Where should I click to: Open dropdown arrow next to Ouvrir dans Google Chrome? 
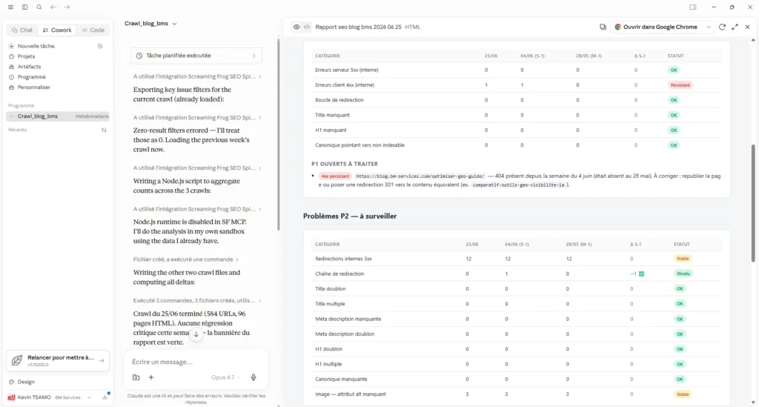click(x=709, y=27)
